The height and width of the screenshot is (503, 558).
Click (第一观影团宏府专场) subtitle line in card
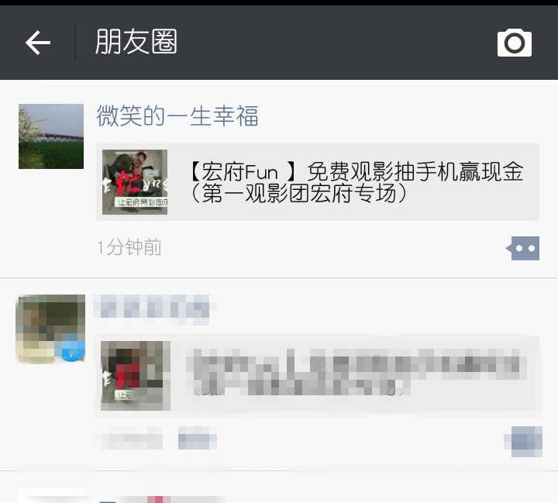coord(298,193)
